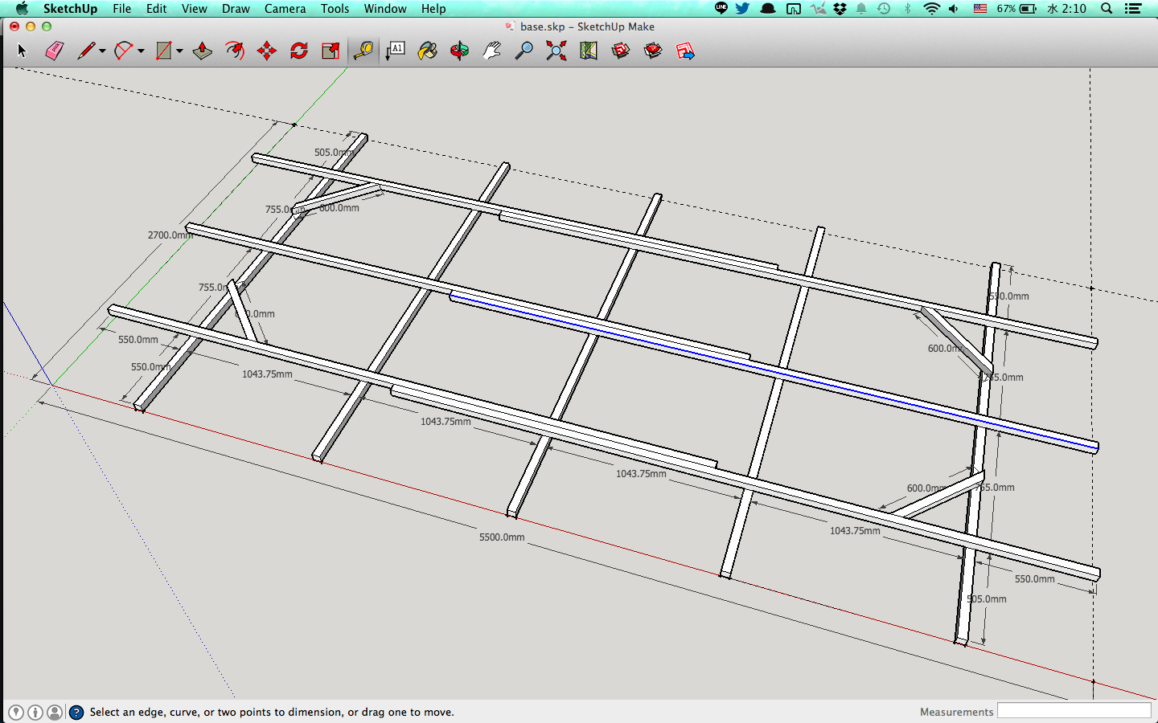Activate the Push/Pull tool
1158x723 pixels.
click(x=202, y=51)
